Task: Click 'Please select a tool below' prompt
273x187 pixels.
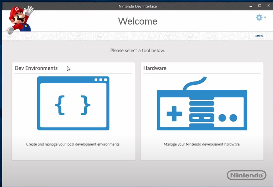Action: click(x=137, y=50)
